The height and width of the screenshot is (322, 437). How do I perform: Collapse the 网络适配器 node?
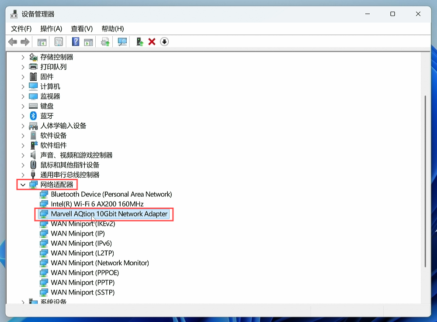click(x=23, y=185)
